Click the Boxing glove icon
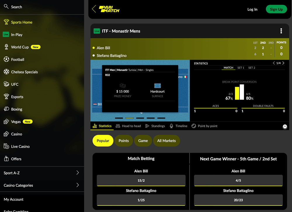The image size is (292, 212). click(x=6, y=109)
